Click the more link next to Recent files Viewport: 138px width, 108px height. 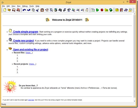coord(29,53)
